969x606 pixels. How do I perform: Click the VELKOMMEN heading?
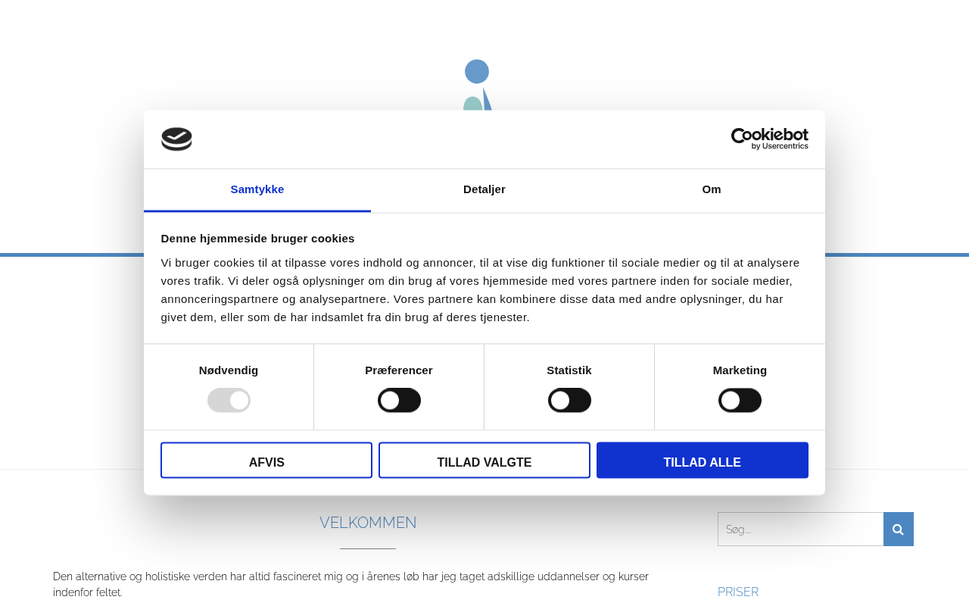click(x=368, y=523)
